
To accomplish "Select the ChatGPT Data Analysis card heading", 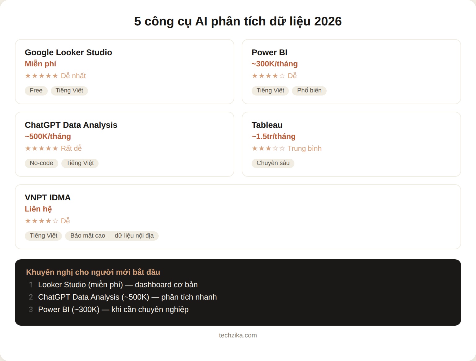I will click(71, 125).
